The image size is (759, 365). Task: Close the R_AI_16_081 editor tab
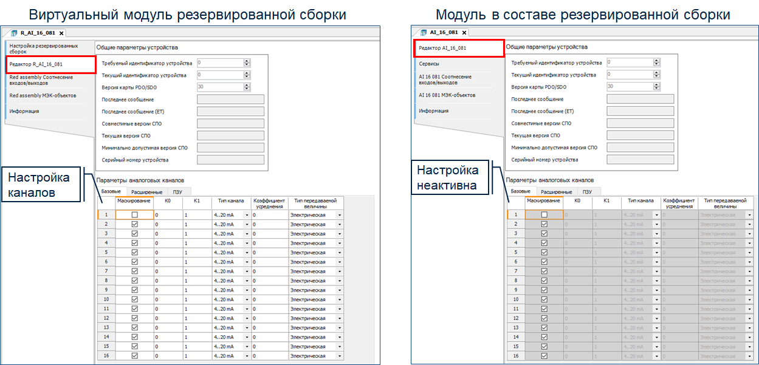click(61, 33)
